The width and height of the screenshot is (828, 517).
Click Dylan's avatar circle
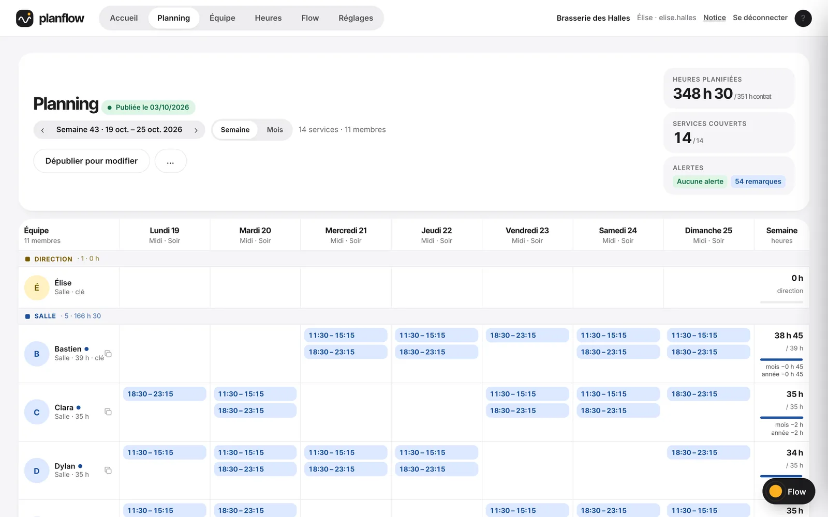click(x=37, y=470)
